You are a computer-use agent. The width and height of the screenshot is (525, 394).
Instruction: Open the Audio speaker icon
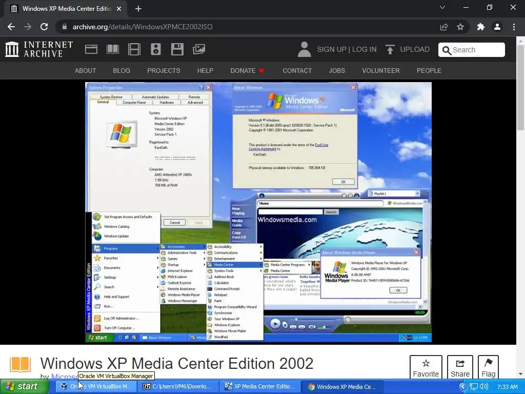pyautogui.click(x=156, y=49)
